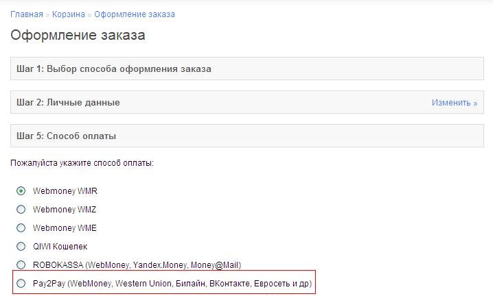Click the ROBOKASSA option description text
Image resolution: width=493 pixels, height=296 pixels.
coord(137,265)
